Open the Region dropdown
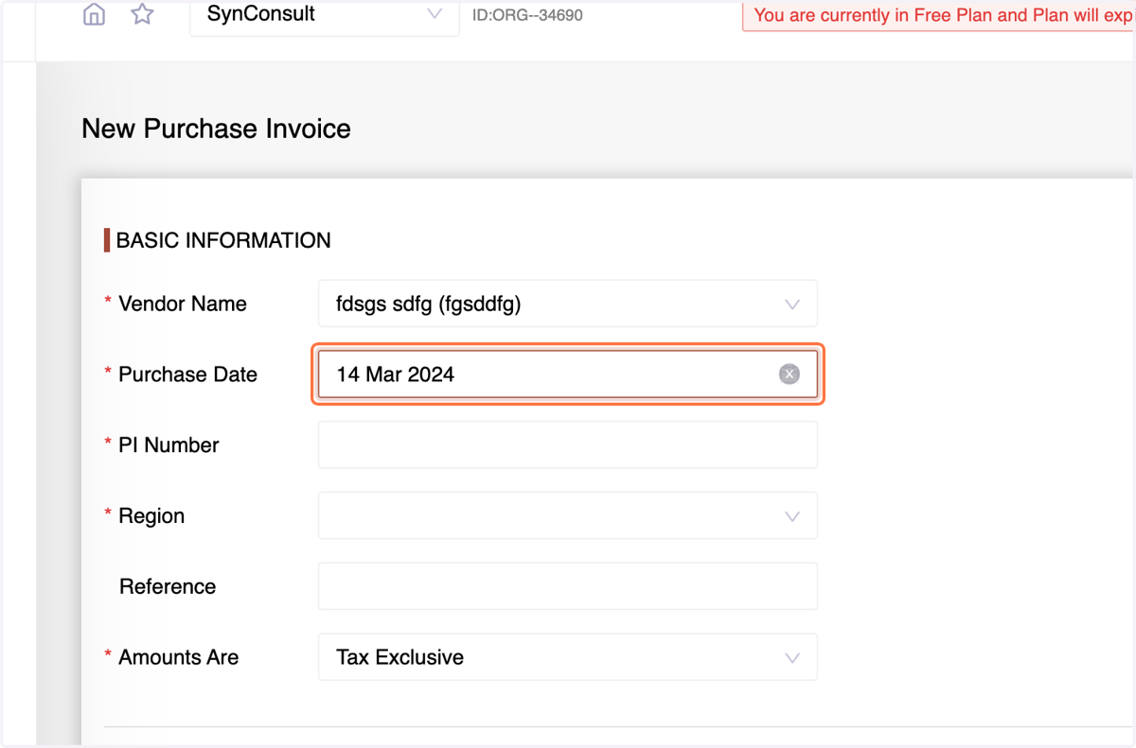Screen dimensions: 1136x748 [568, 515]
